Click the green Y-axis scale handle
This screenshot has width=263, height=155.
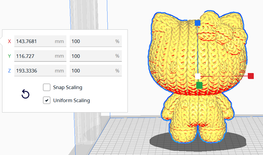(199, 85)
